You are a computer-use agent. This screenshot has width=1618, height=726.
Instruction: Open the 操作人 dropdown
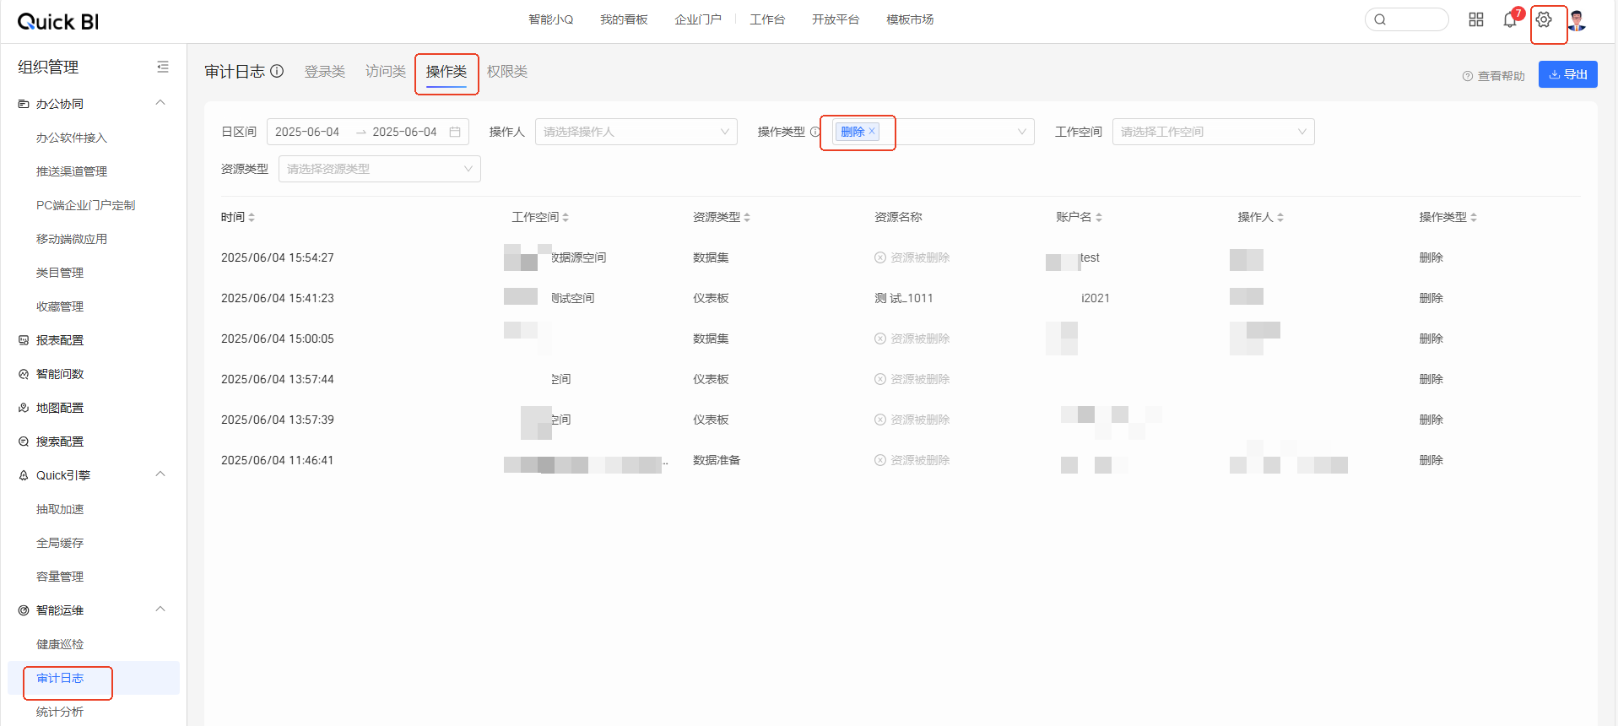click(x=636, y=132)
